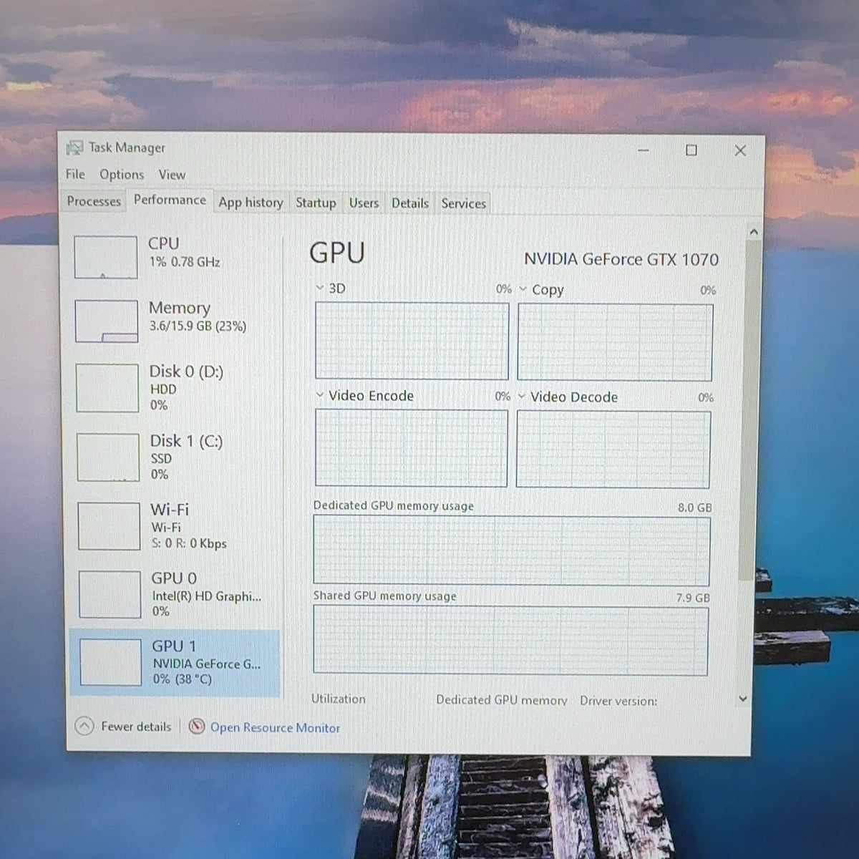Screen dimensions: 859x859
Task: Switch to the Users tab
Action: click(x=364, y=203)
